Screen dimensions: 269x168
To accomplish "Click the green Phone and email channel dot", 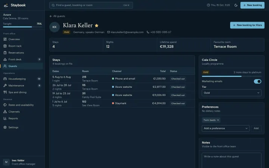I will (x=113, y=79).
